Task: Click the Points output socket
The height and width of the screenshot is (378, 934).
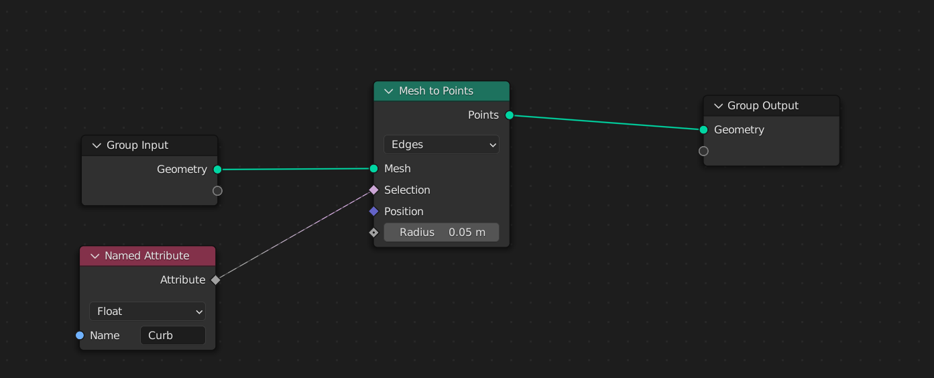Action: [510, 115]
